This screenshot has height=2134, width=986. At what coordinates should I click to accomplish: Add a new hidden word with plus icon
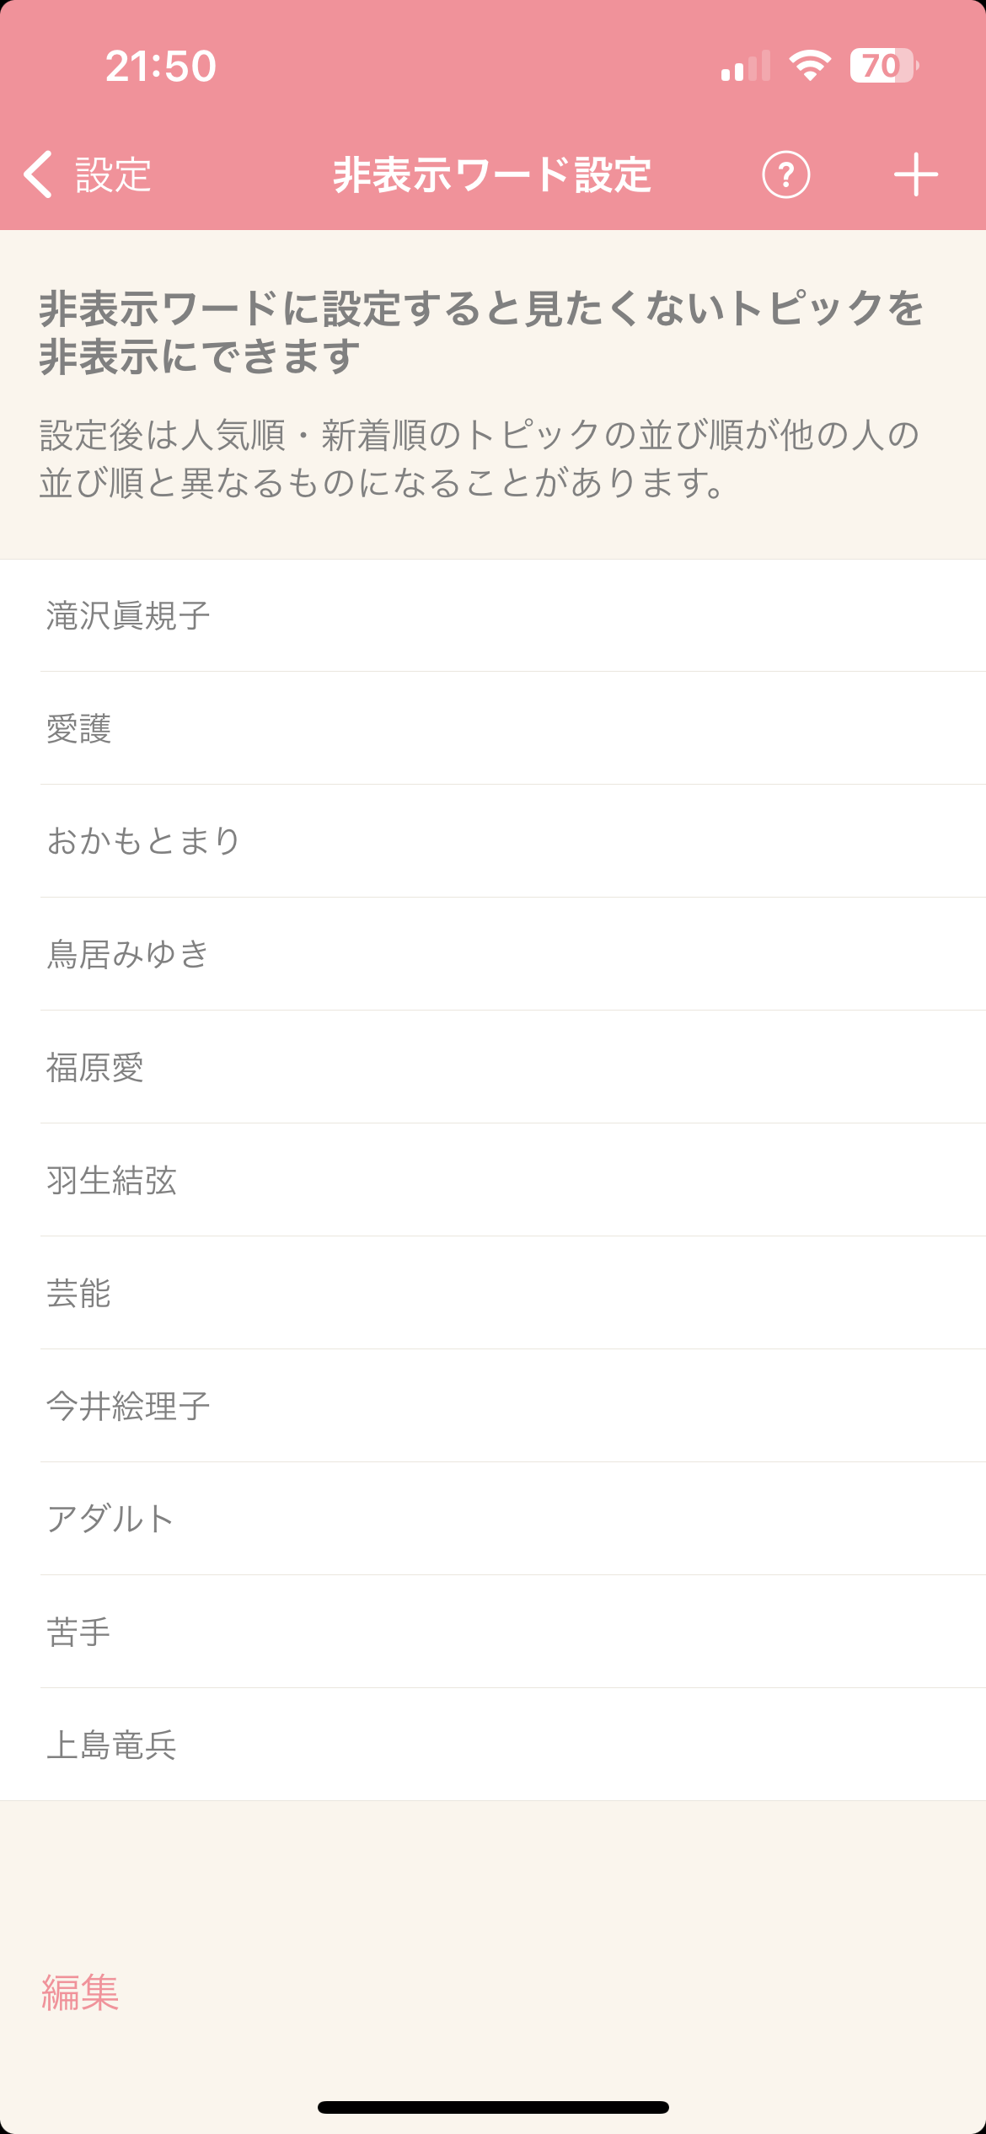[x=916, y=175]
